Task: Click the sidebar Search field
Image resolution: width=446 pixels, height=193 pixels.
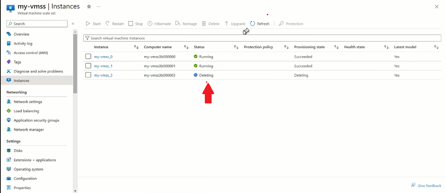Action: (37, 24)
